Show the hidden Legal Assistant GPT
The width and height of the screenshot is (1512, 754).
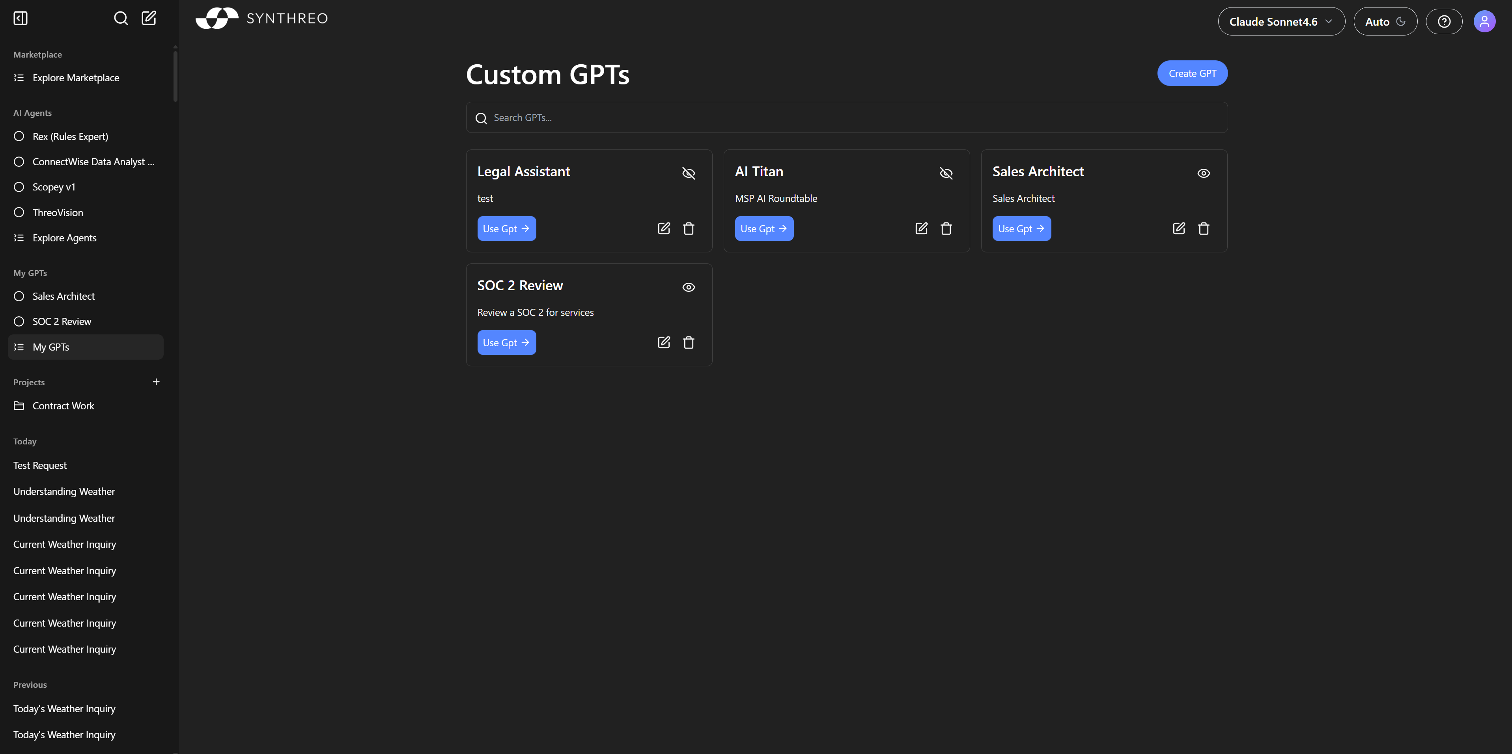point(688,173)
